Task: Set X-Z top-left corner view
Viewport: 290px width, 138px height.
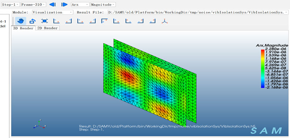Action: (x=104, y=21)
